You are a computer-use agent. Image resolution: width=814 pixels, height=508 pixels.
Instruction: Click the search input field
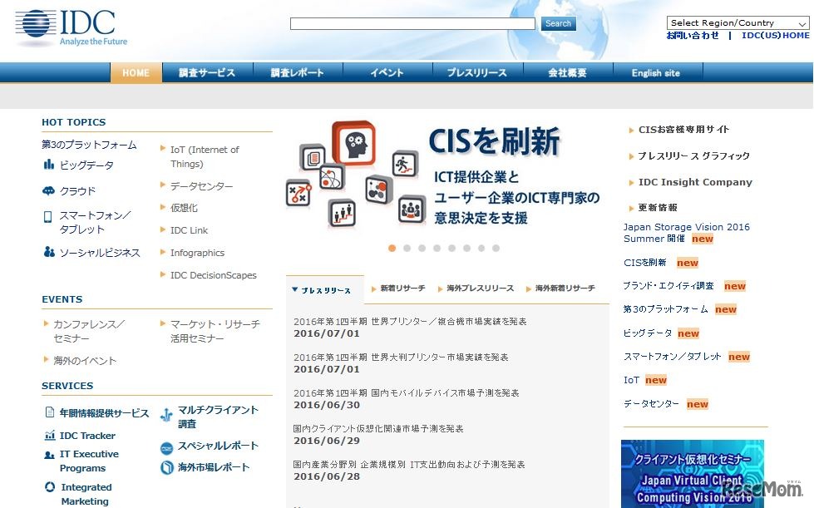(412, 23)
